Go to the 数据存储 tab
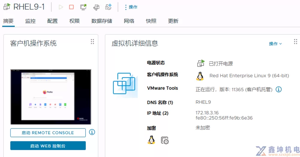Viewport: 300px width, 157px height. [x=102, y=21]
